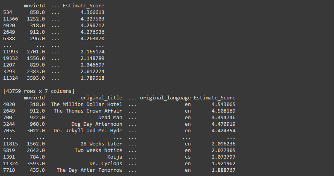Click the row index 11815
This screenshot has height=176, width=334.
(x=10, y=144)
